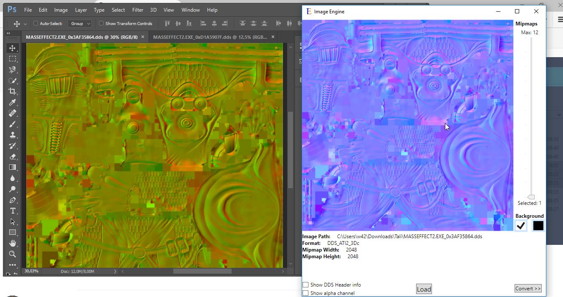Select the Healing Brush tool
Viewport: 563px width, 297px height.
click(13, 113)
